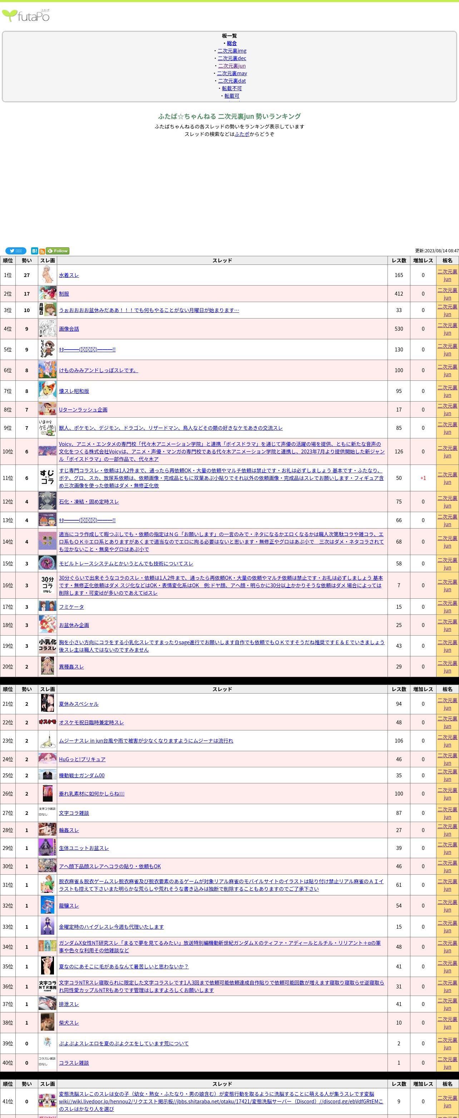
Task: Click the +1 value in 11位 row
Action: (423, 478)
